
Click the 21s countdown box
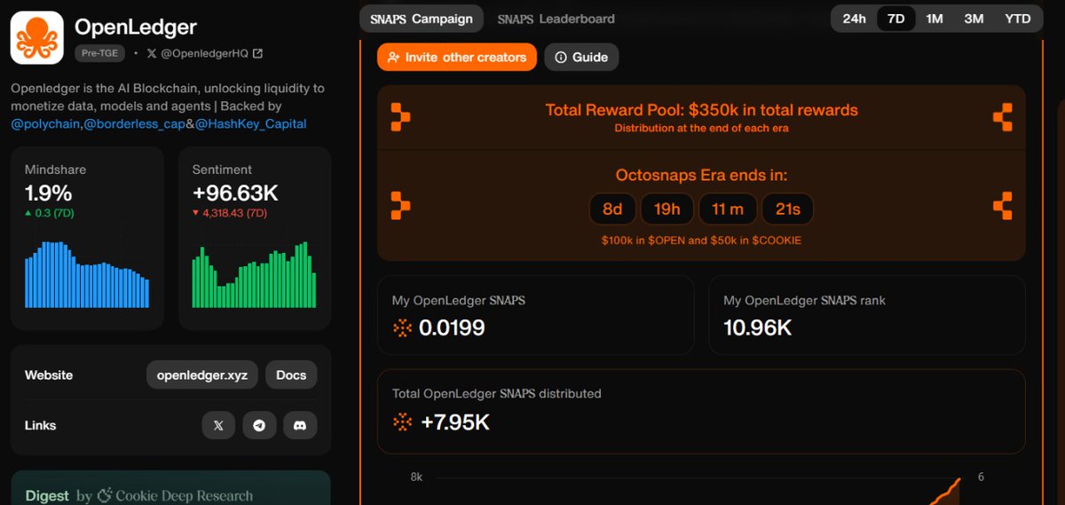coord(787,209)
